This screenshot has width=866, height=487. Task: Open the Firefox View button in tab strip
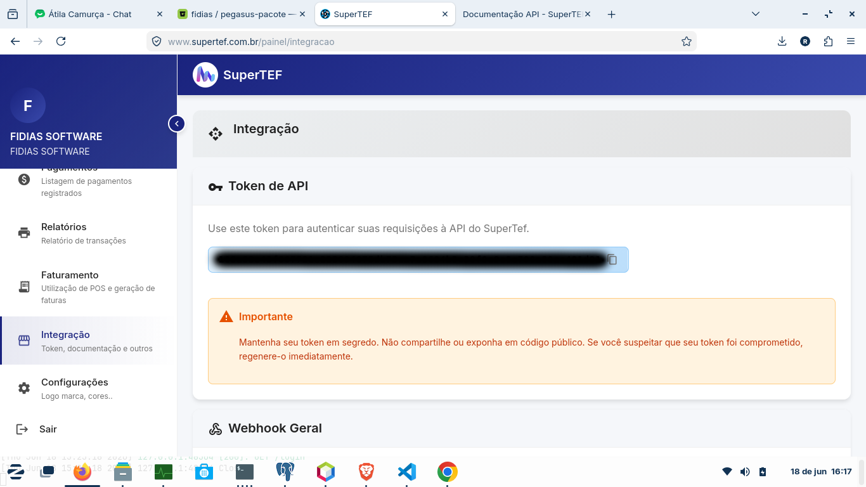pyautogui.click(x=13, y=14)
